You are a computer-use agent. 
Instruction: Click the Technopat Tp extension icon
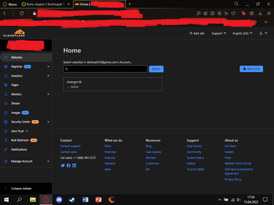tap(243, 13)
